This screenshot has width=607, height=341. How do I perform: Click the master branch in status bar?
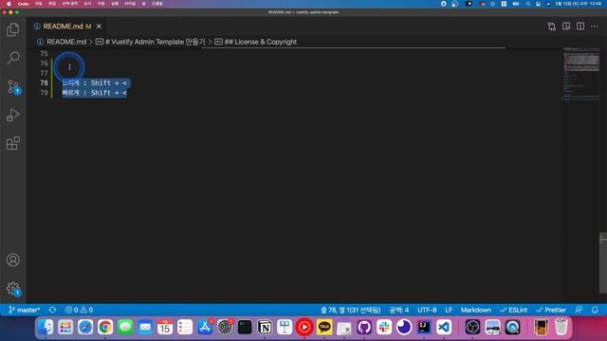pos(24,310)
